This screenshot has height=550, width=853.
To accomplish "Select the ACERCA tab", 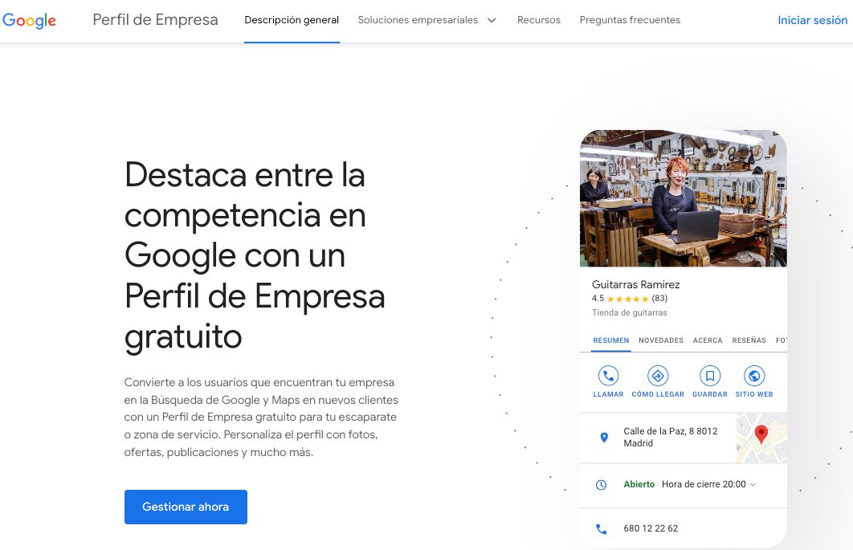I will (x=708, y=340).
